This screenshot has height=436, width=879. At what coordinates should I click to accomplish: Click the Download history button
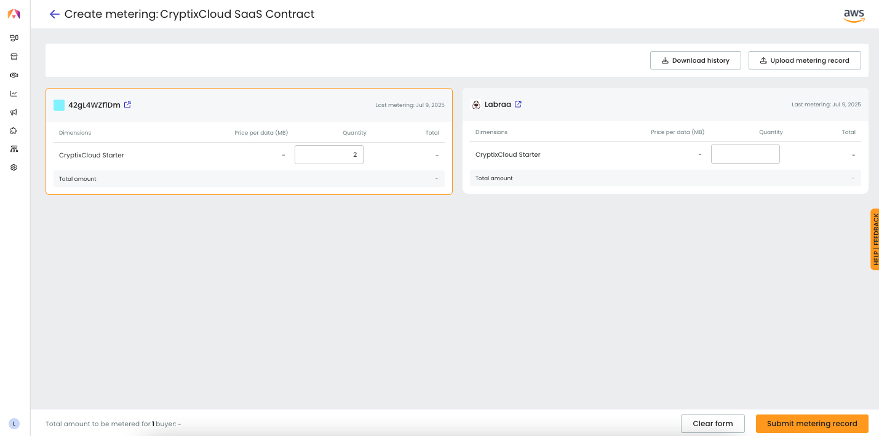[x=695, y=60]
